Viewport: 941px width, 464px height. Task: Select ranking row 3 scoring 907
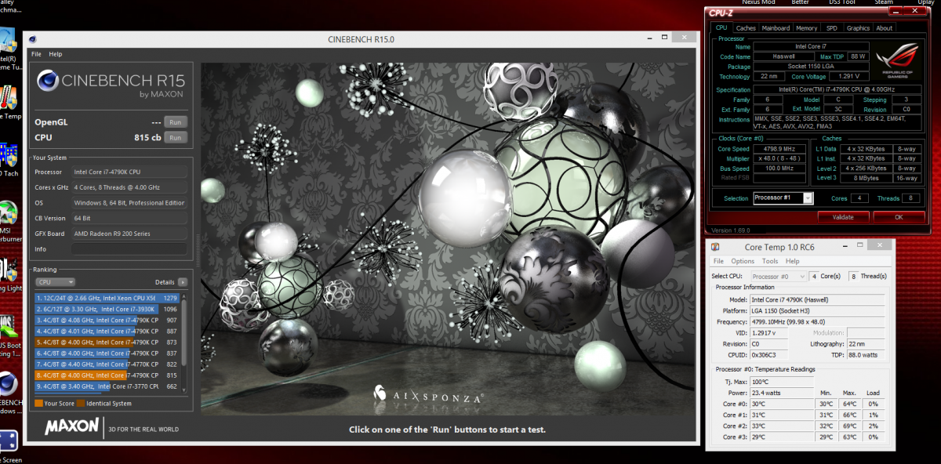107,320
